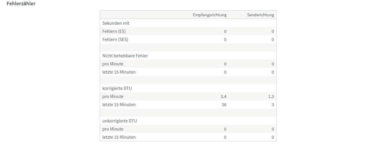
Task: Click the "Fehlern (ES)" row label
Action: [x=114, y=31]
